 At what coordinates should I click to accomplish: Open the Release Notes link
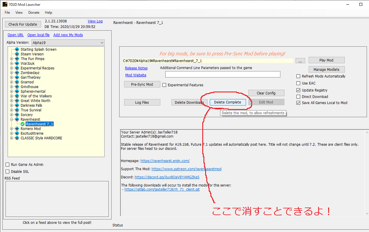(136, 68)
